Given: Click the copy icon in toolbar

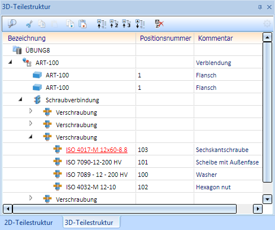Looking at the screenshot, I should 42,24.
